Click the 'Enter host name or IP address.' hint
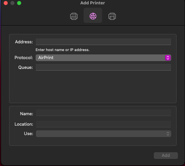The image size is (185, 166). tap(62, 50)
